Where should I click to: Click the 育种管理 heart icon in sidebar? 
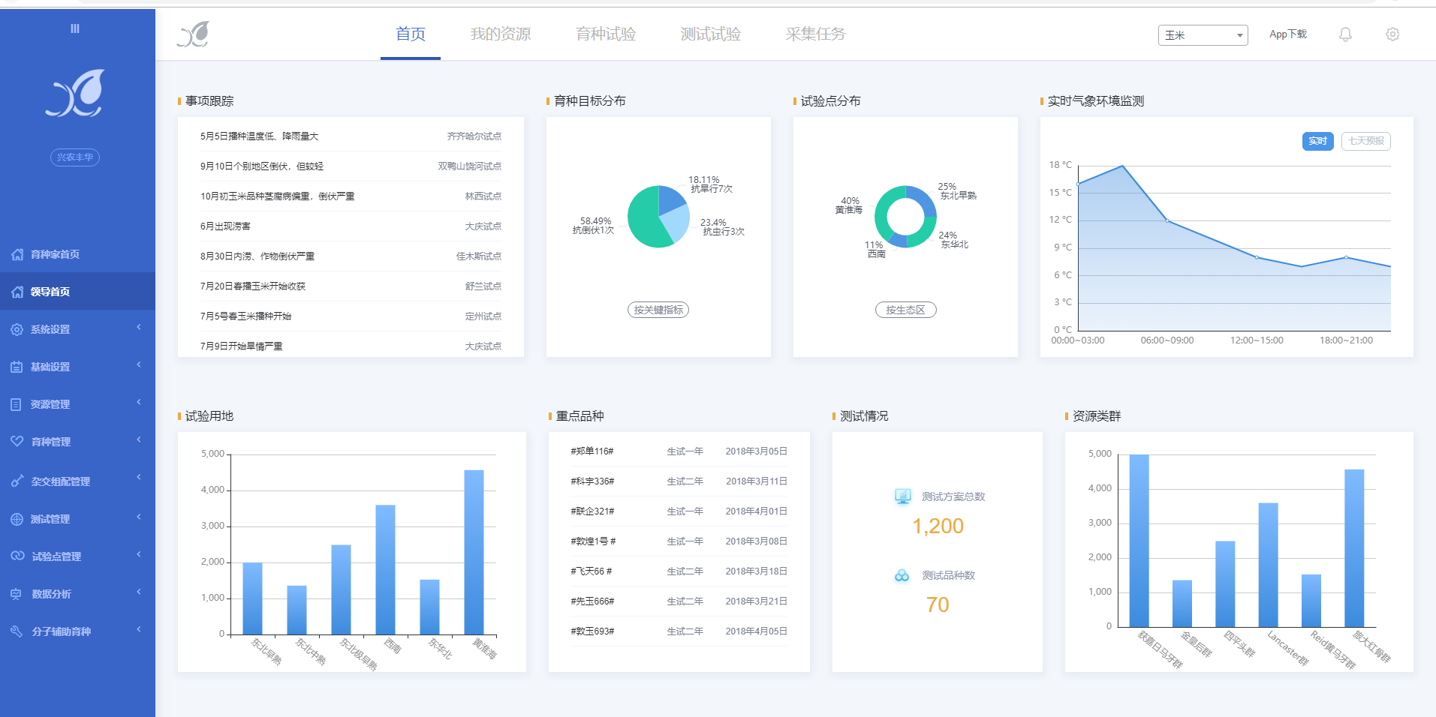point(17,442)
